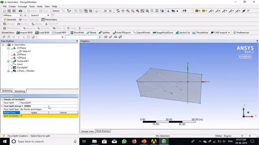Switch to the Print Preview tab

[103, 131]
